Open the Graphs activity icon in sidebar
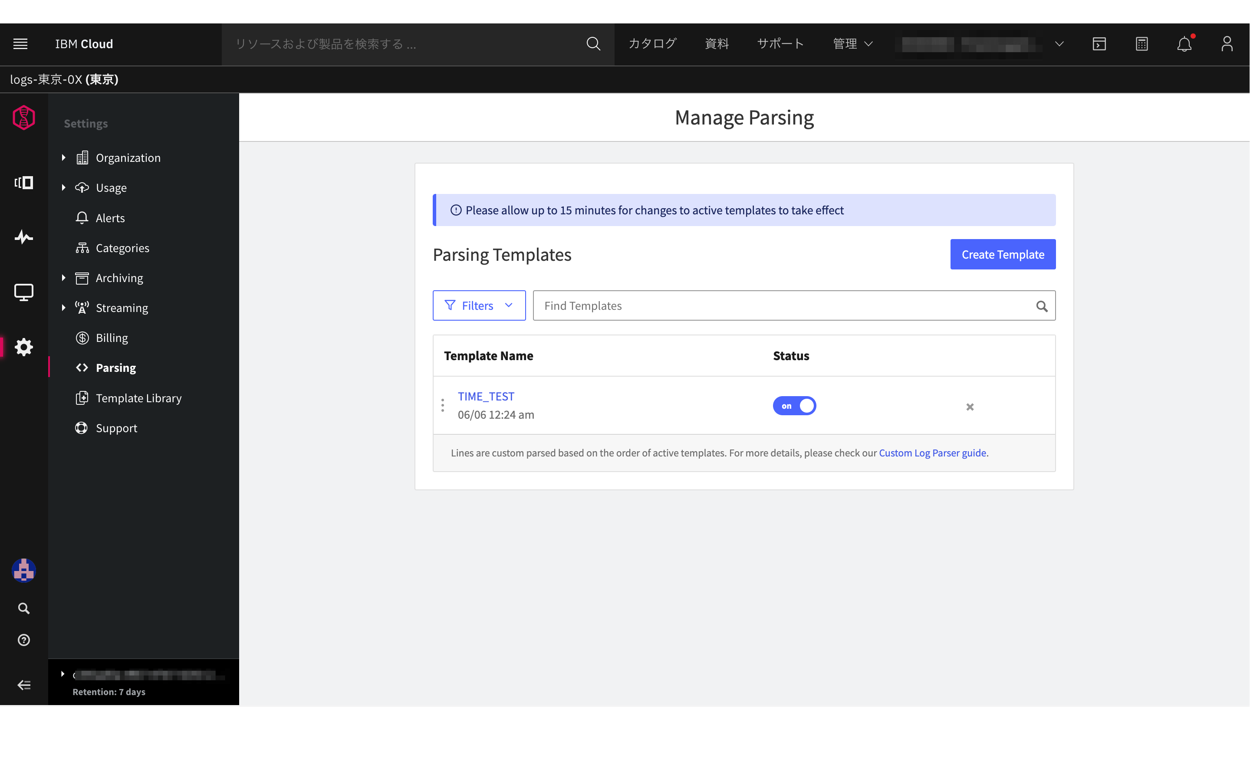Screen dimensions: 1250x781 click(24, 237)
